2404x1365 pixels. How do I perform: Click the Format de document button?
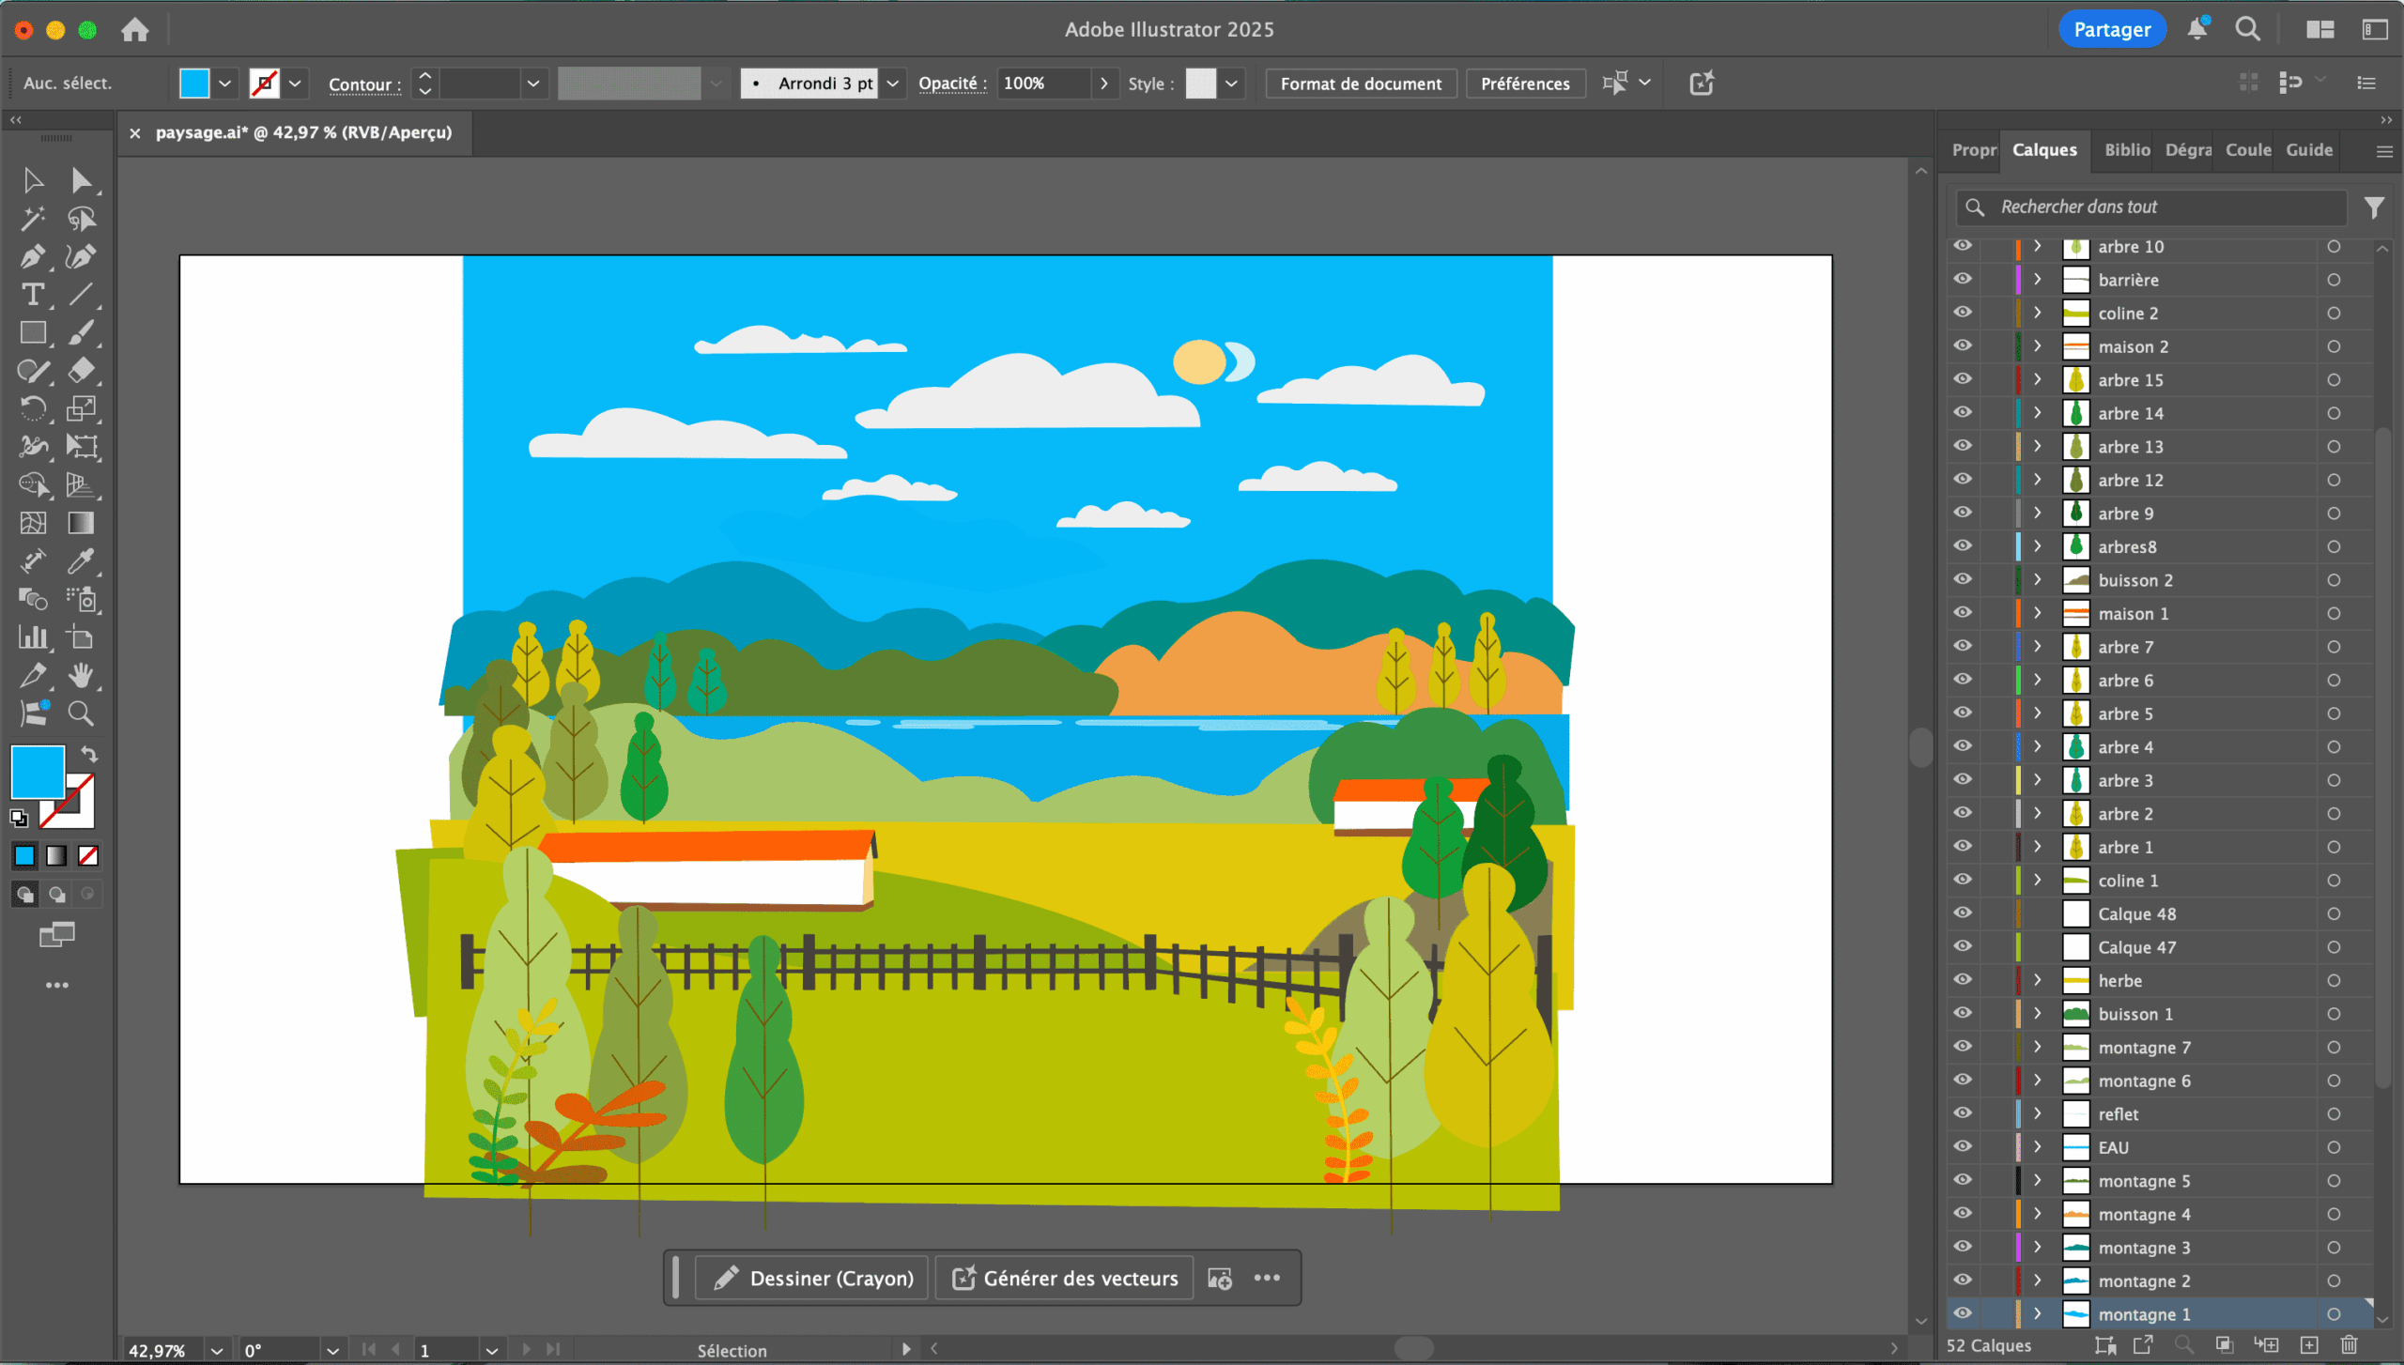pyautogui.click(x=1360, y=84)
